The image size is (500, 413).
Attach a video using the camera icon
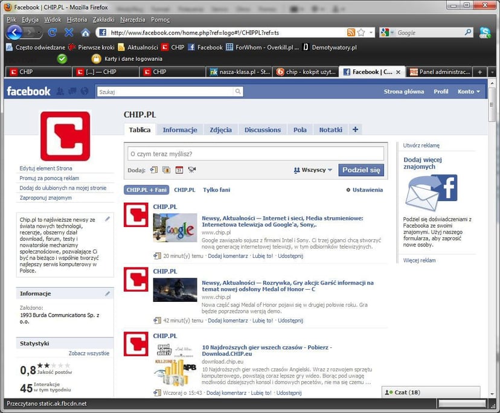tap(191, 171)
